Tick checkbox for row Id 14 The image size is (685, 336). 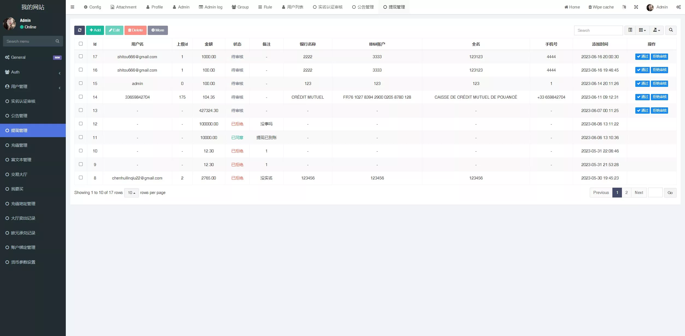pos(81,97)
